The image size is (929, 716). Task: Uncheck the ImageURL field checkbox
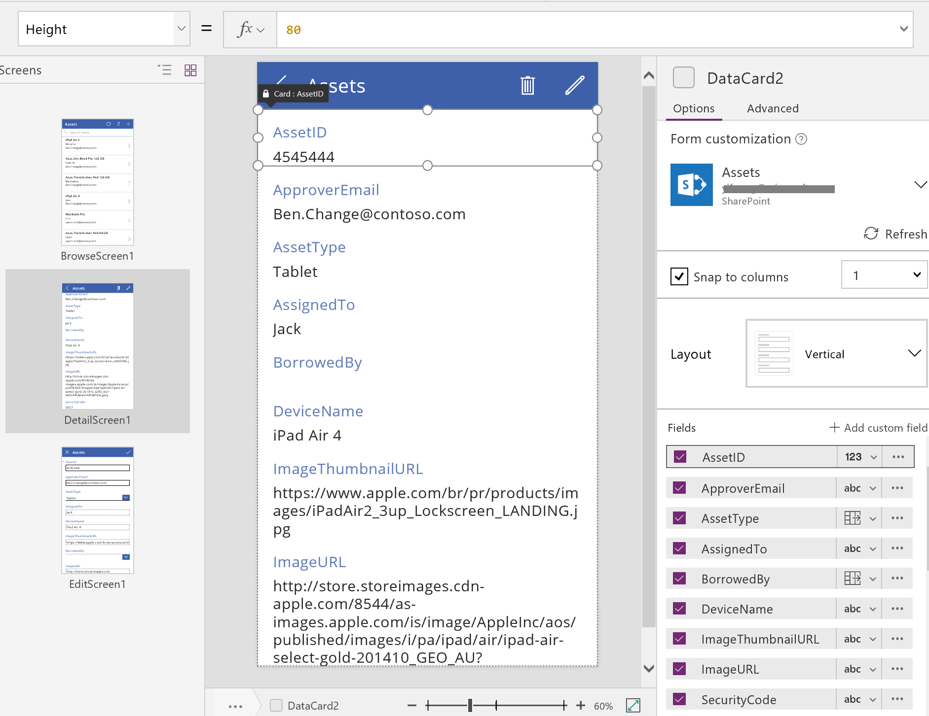coord(679,669)
